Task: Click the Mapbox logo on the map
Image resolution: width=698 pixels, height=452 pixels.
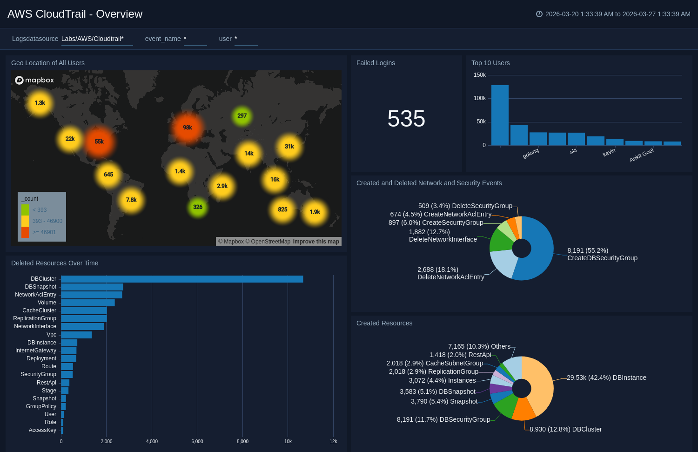Action: (x=34, y=80)
